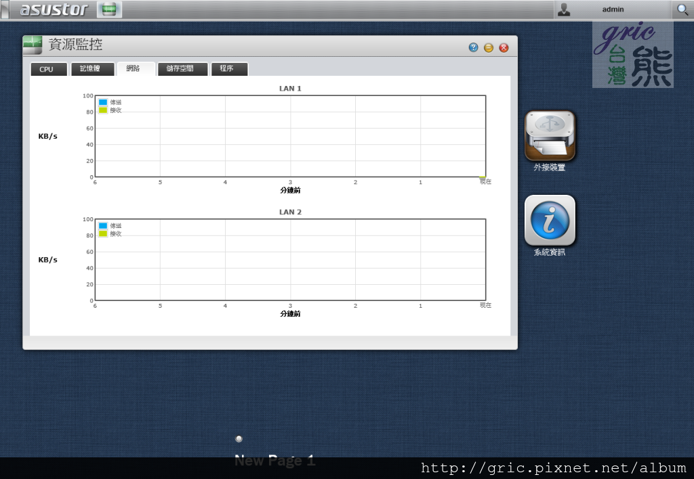Open the search magnifier in top bar
The height and width of the screenshot is (479, 694).
tap(682, 9)
